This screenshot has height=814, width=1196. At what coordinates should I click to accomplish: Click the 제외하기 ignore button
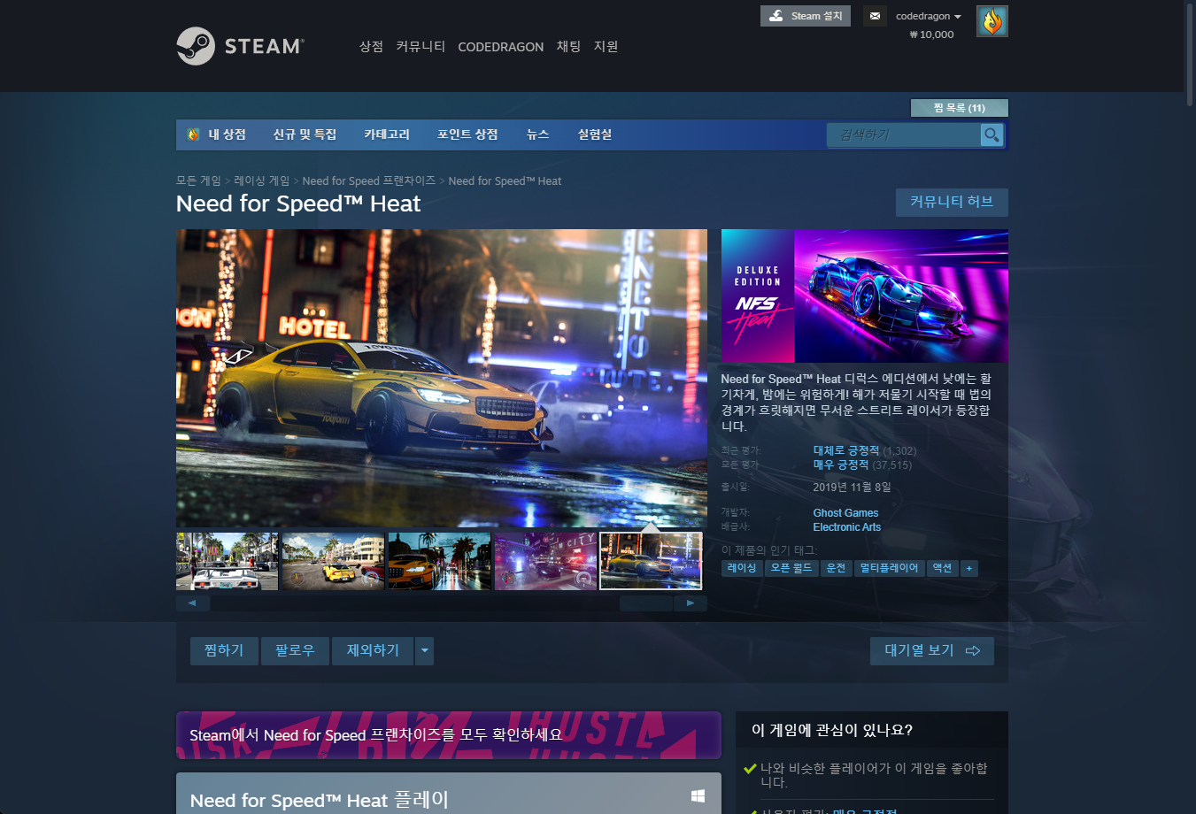pyautogui.click(x=373, y=651)
